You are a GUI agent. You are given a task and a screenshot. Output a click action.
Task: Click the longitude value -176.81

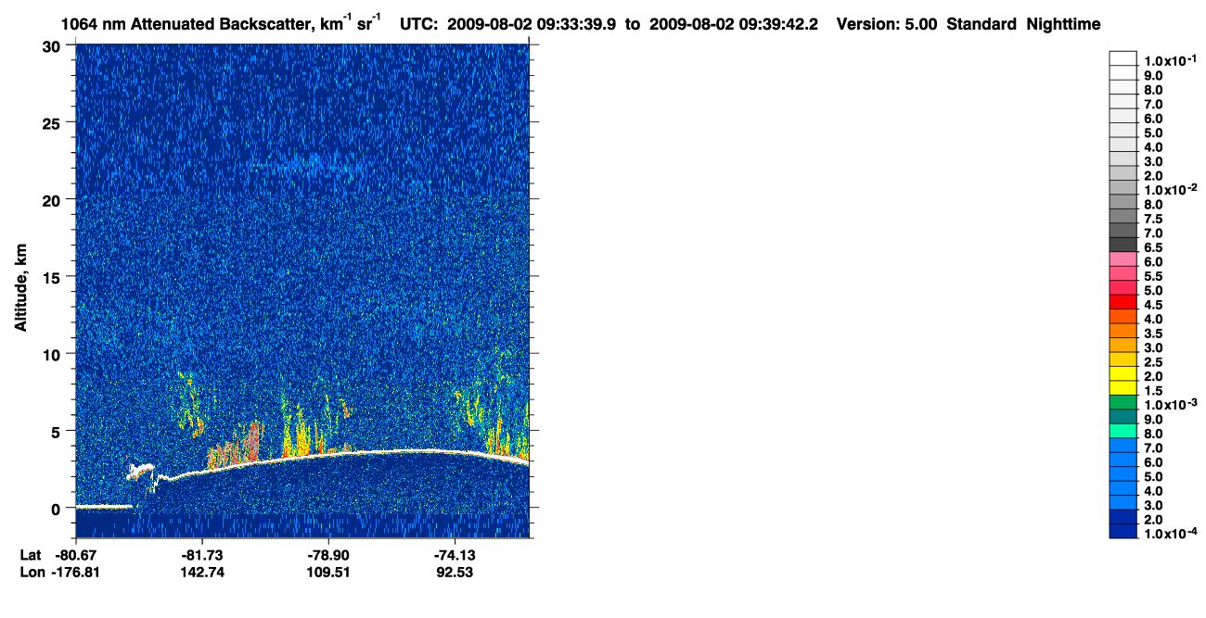[x=73, y=572]
